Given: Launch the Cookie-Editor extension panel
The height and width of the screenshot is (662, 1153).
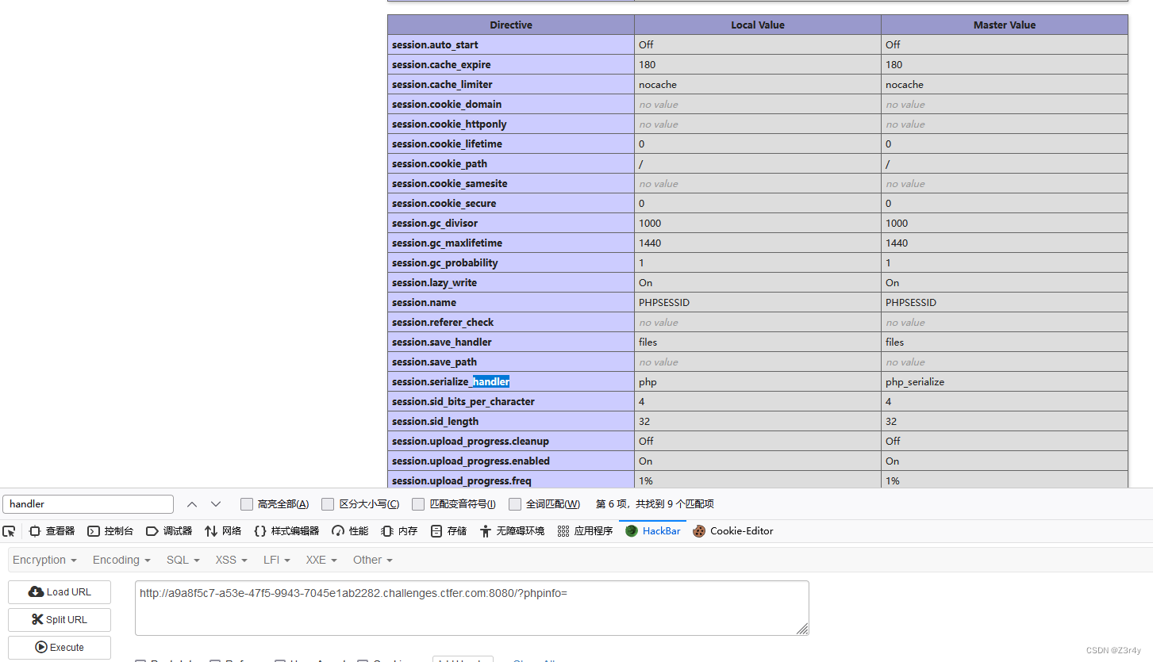Looking at the screenshot, I should [732, 530].
